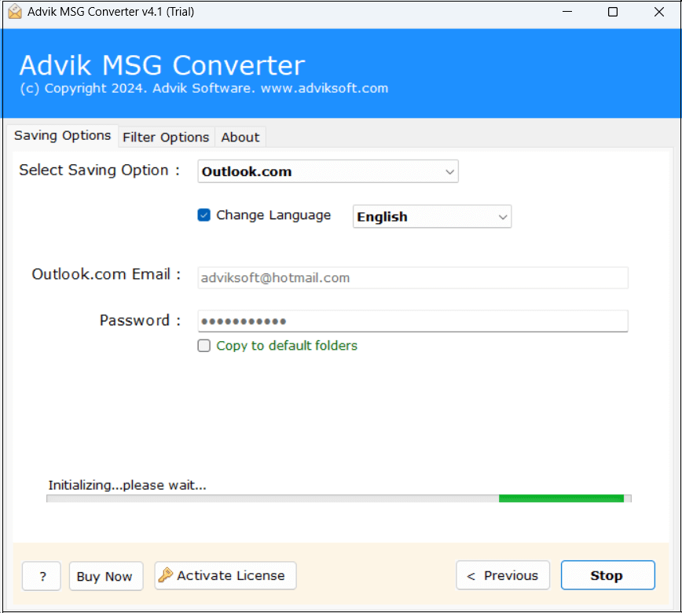This screenshot has width=682, height=613.
Task: Switch to the Filter Options tab
Action: [166, 137]
